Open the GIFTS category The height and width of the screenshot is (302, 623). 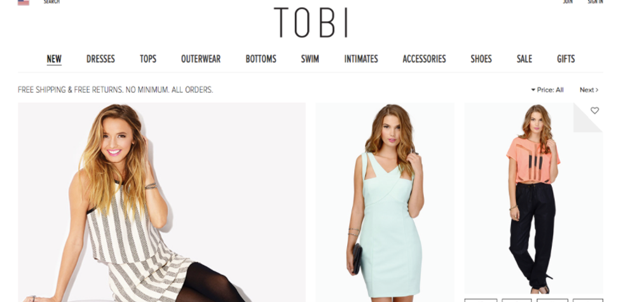(566, 59)
